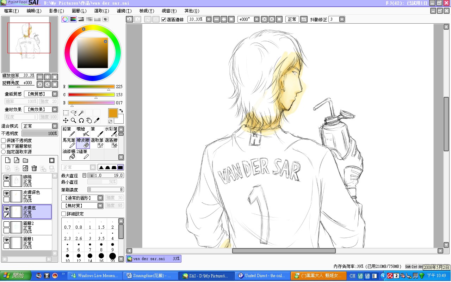Show the color wheel panel
The height and width of the screenshot is (282, 451).
pos(65,19)
